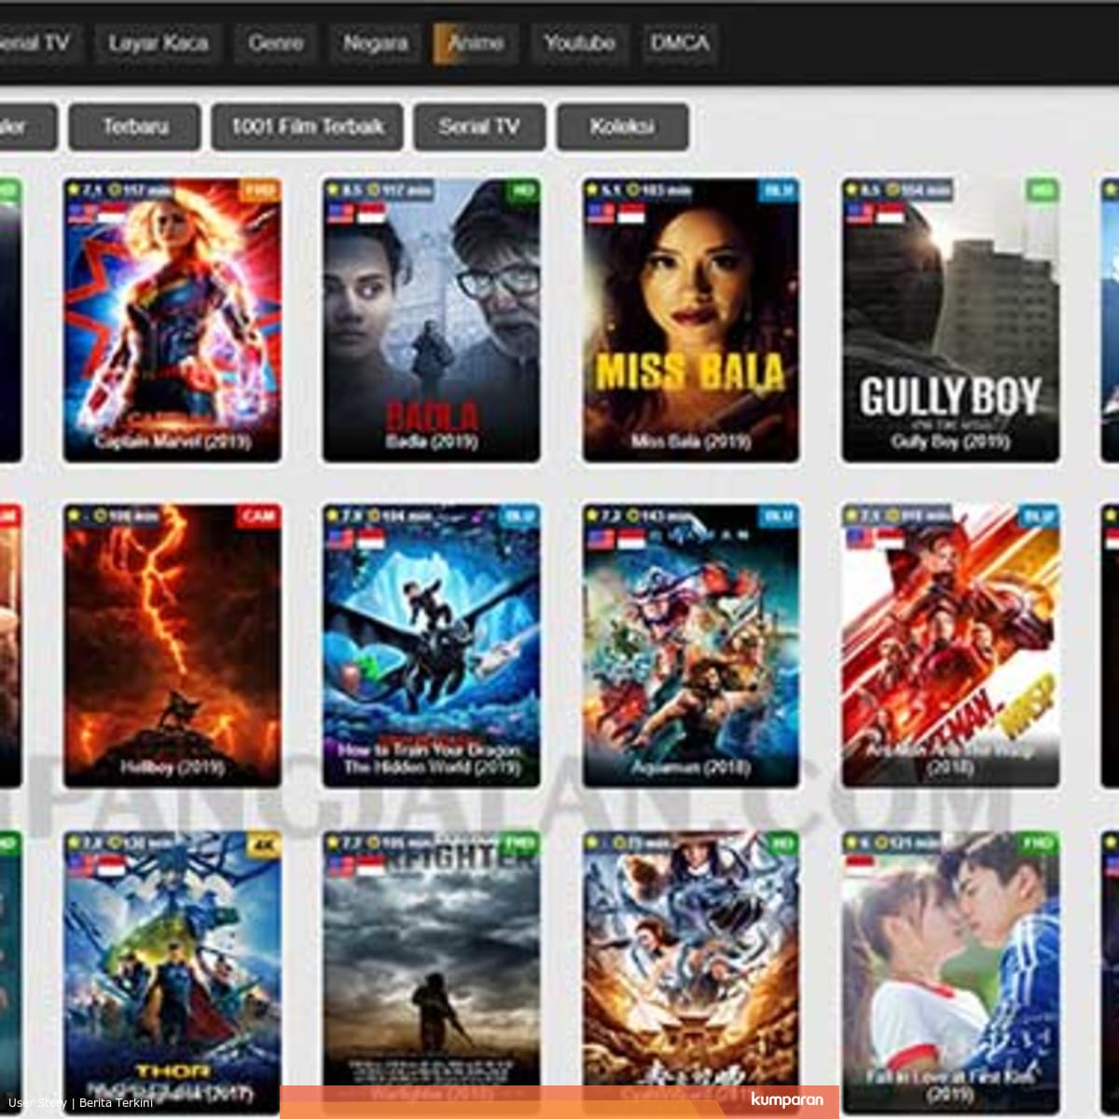Click the 'Badla (2019)' title caption

(432, 441)
